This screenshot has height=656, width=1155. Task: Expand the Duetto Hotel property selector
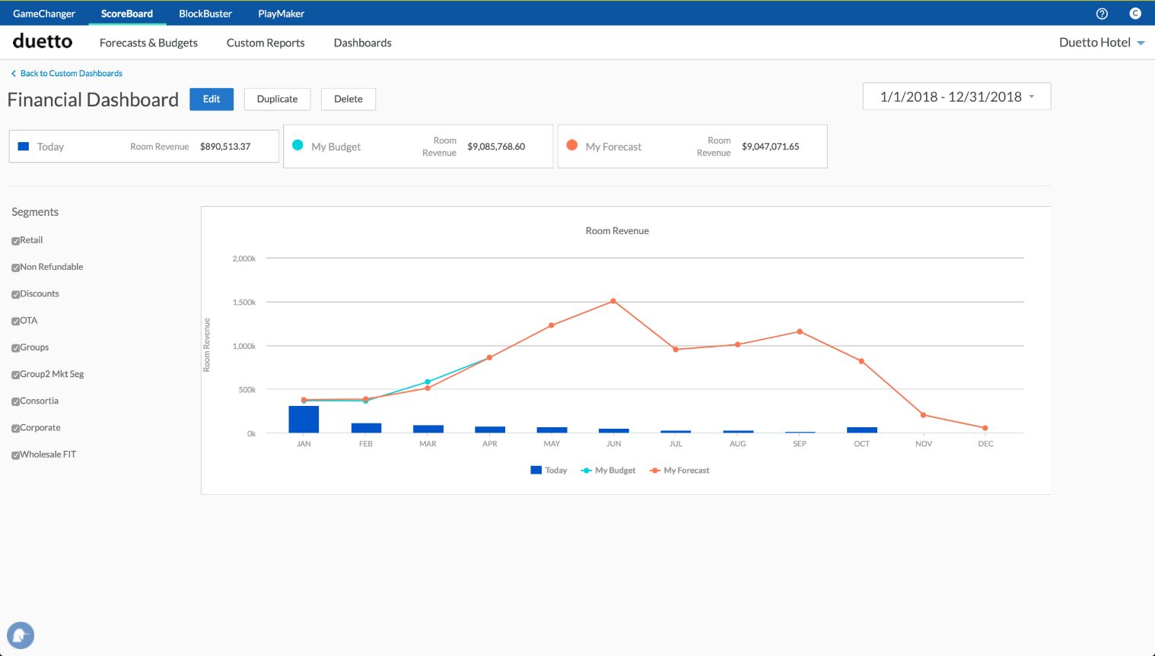point(1102,43)
